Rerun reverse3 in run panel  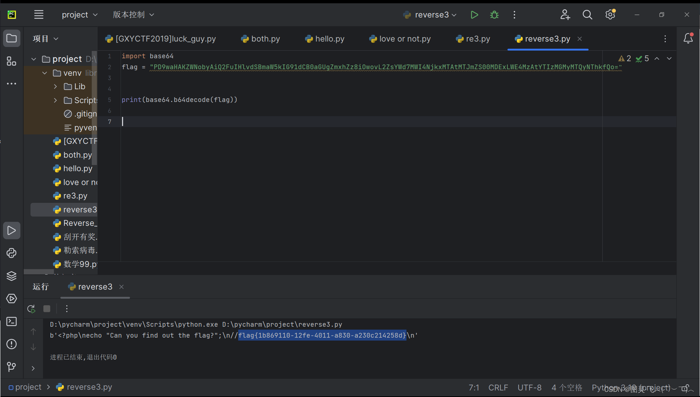pyautogui.click(x=31, y=309)
